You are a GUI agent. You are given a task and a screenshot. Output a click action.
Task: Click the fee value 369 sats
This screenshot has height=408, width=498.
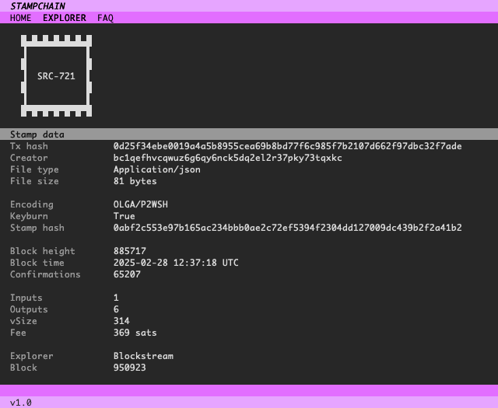tap(135, 333)
